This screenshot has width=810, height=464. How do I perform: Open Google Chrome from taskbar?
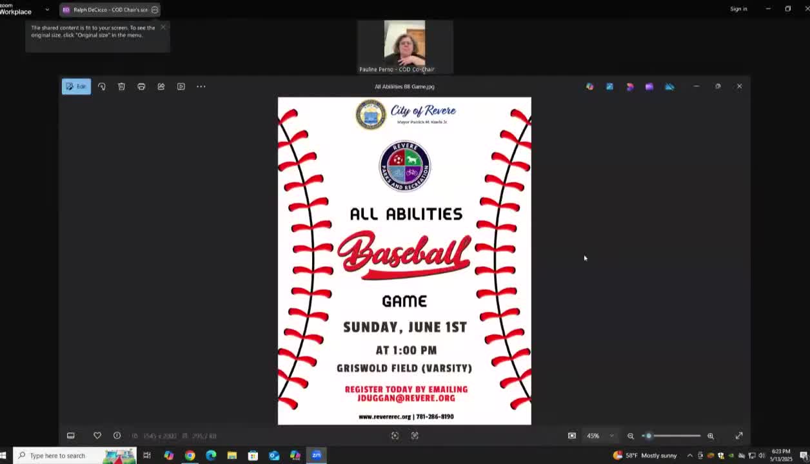(190, 456)
